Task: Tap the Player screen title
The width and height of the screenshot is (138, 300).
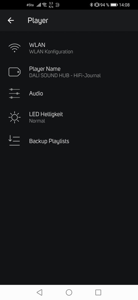Action: click(38, 21)
